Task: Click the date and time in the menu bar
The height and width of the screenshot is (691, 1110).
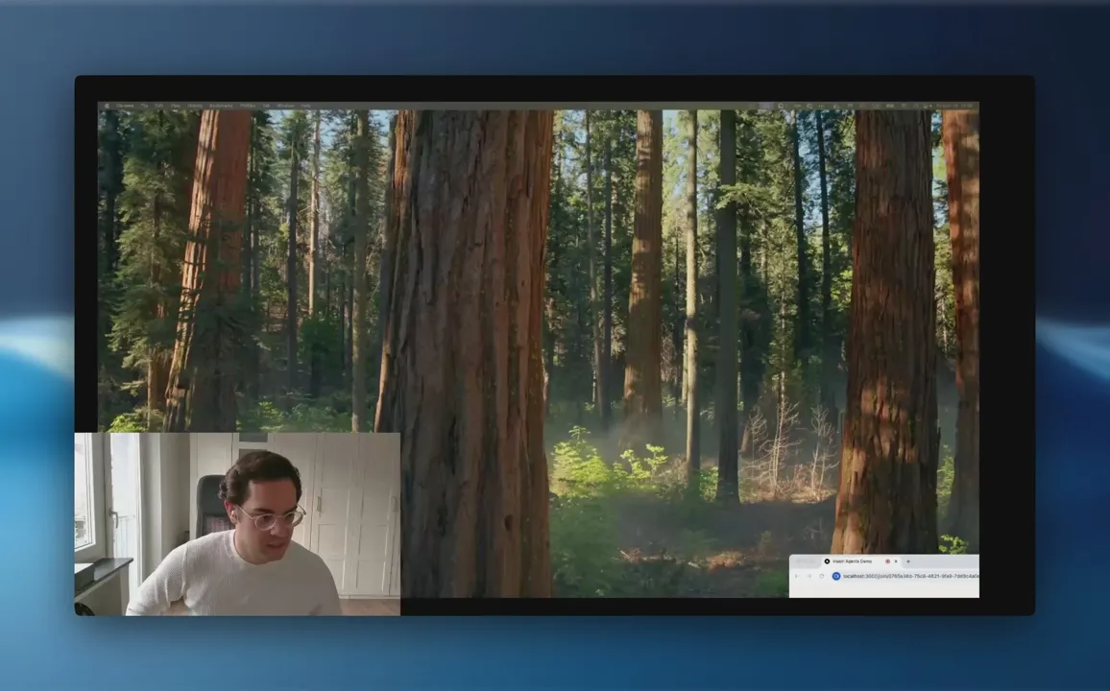Action: [x=954, y=107]
